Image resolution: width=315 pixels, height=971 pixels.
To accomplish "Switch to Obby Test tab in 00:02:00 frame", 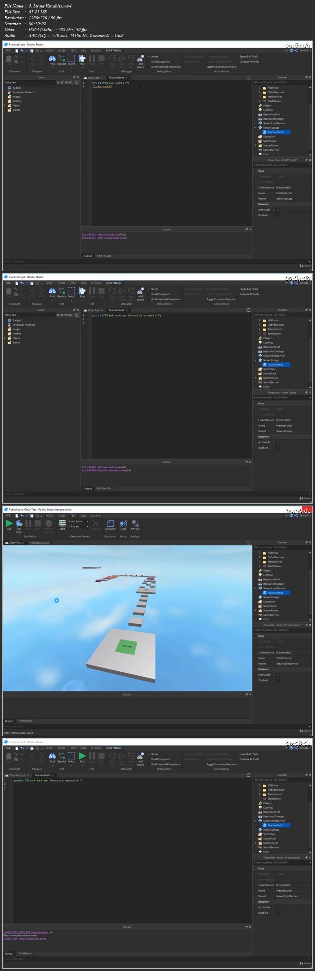I will (x=93, y=78).
